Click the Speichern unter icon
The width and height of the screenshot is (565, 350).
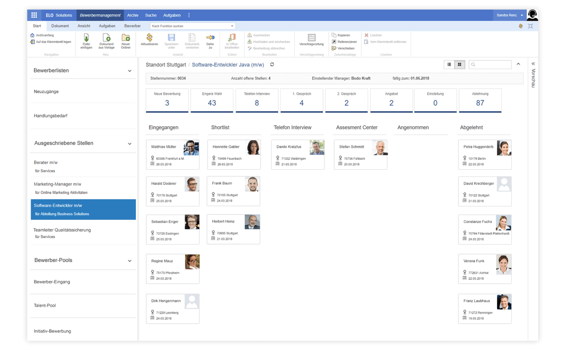[171, 38]
